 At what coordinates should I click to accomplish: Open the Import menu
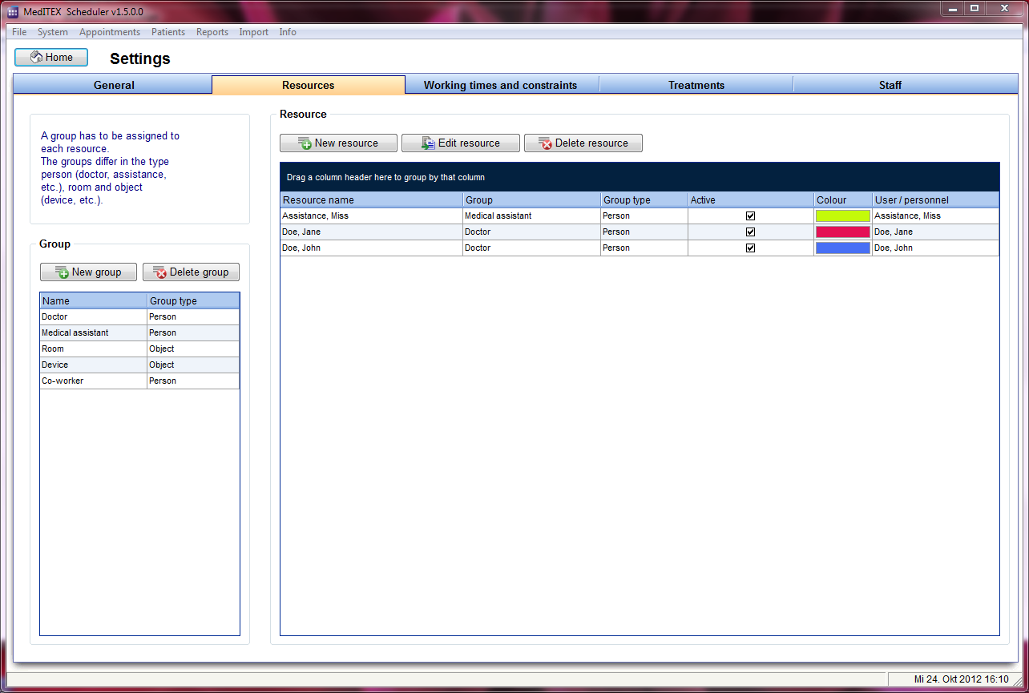(x=254, y=32)
